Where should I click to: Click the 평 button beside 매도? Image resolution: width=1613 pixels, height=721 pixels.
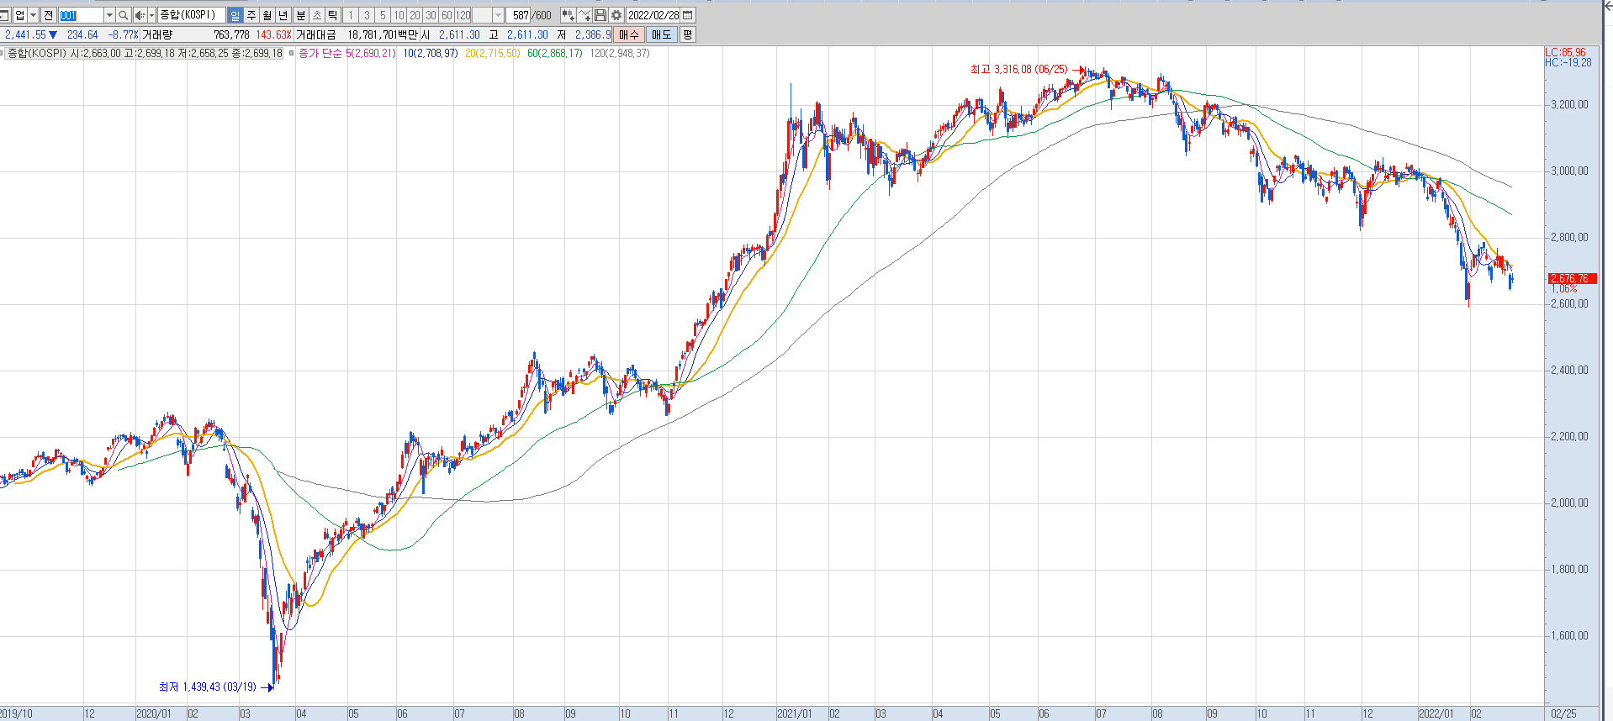pyautogui.click(x=687, y=34)
